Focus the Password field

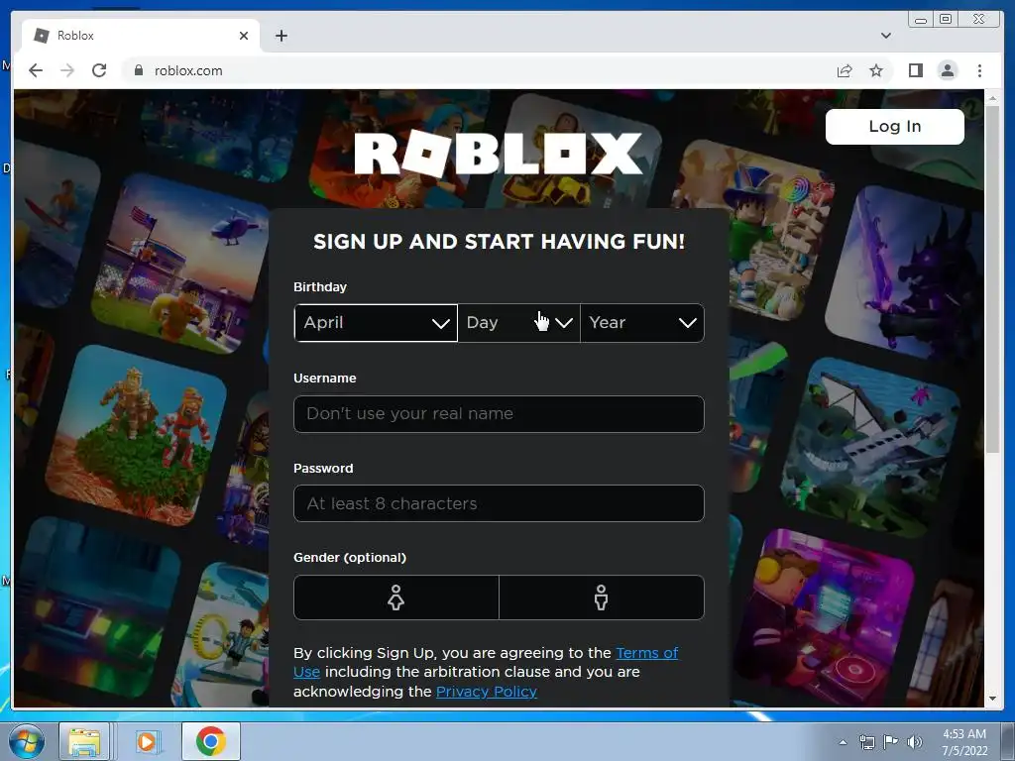[x=499, y=503]
